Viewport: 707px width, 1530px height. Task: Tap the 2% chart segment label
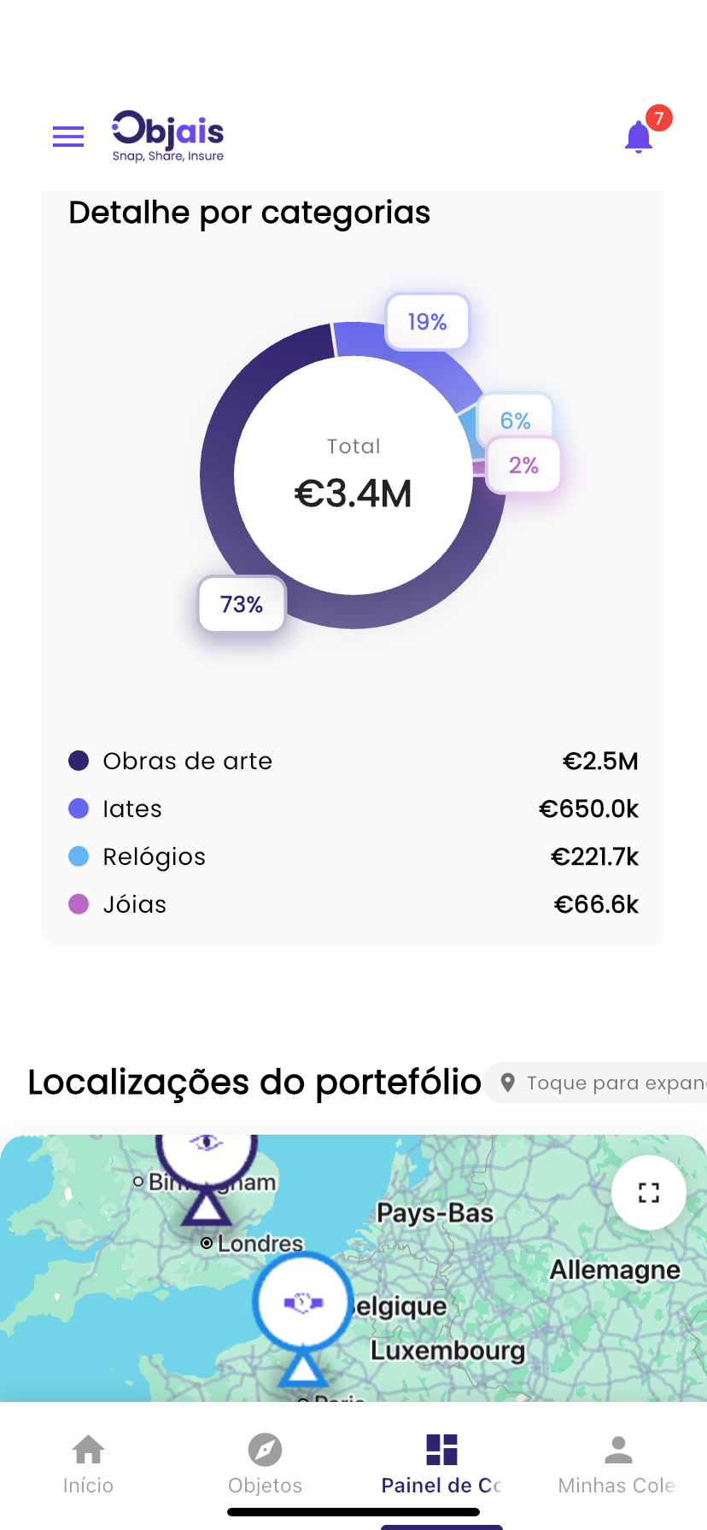pyautogui.click(x=523, y=465)
